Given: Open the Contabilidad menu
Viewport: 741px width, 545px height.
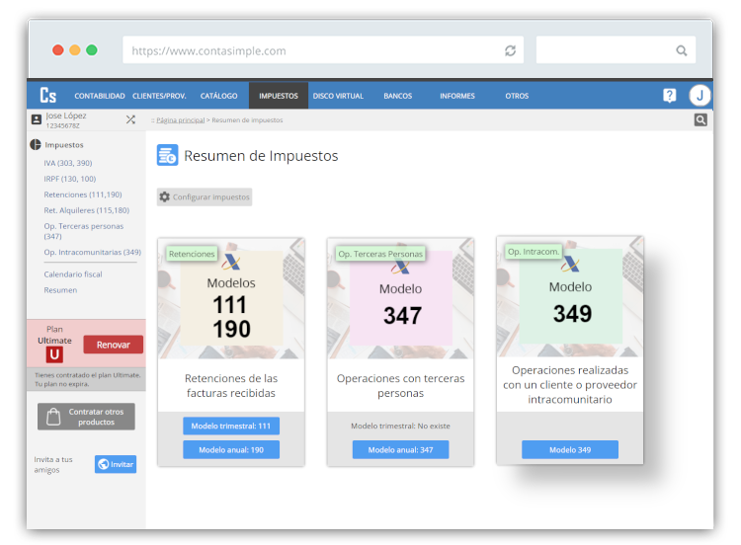Looking at the screenshot, I should [x=99, y=96].
